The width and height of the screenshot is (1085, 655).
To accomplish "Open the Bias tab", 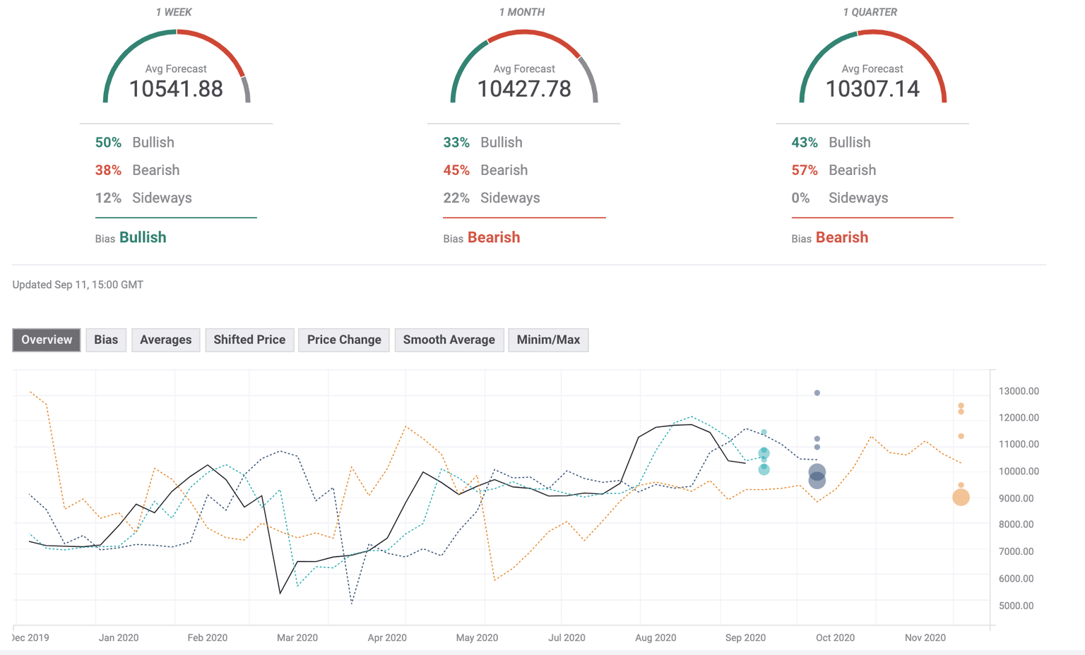I will tap(106, 339).
